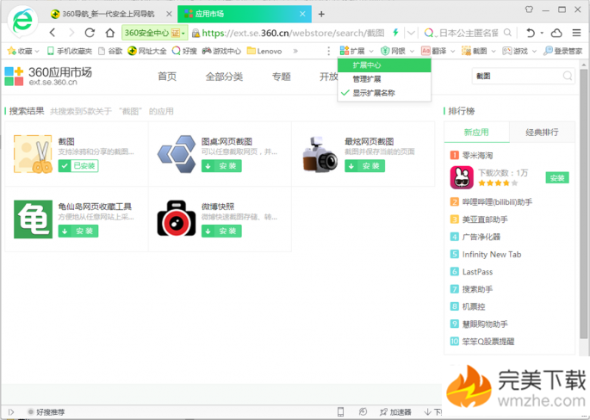Click the undo restore closed tab icon
590x420 pixels.
click(531, 33)
